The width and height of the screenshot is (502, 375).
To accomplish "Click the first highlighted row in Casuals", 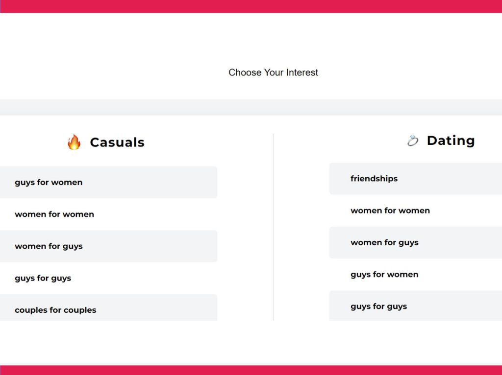I will (x=108, y=182).
